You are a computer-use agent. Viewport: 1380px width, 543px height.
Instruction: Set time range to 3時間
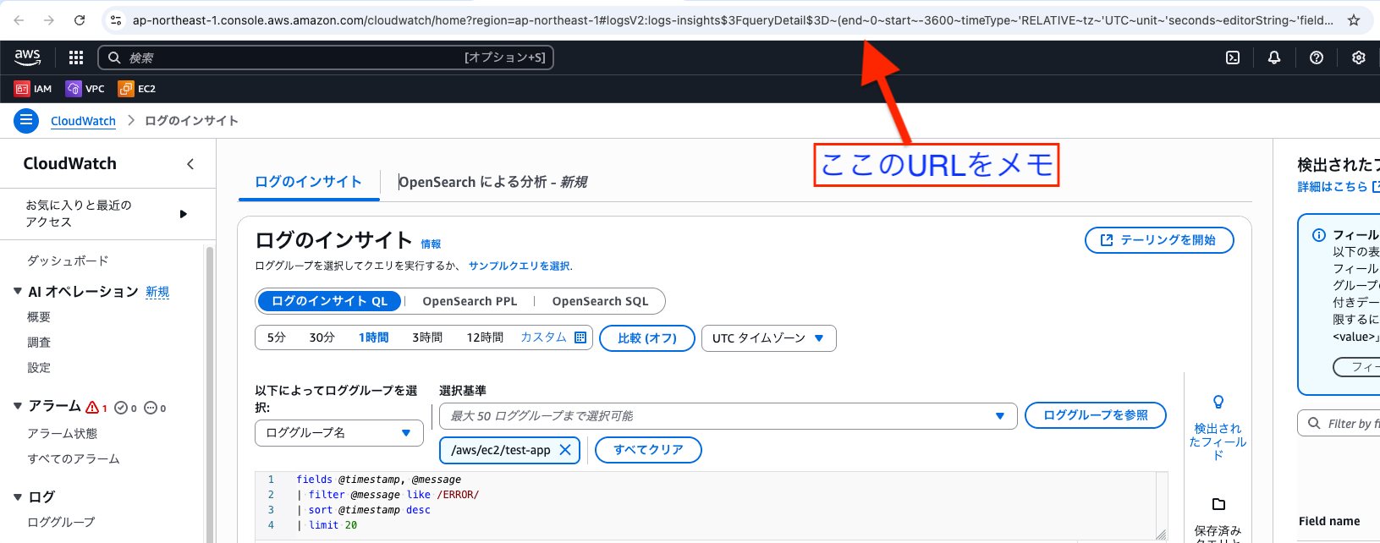(427, 337)
